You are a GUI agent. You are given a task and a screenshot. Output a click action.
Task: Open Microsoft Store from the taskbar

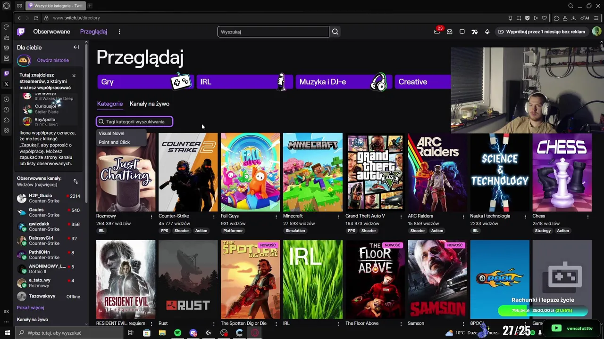point(147,333)
